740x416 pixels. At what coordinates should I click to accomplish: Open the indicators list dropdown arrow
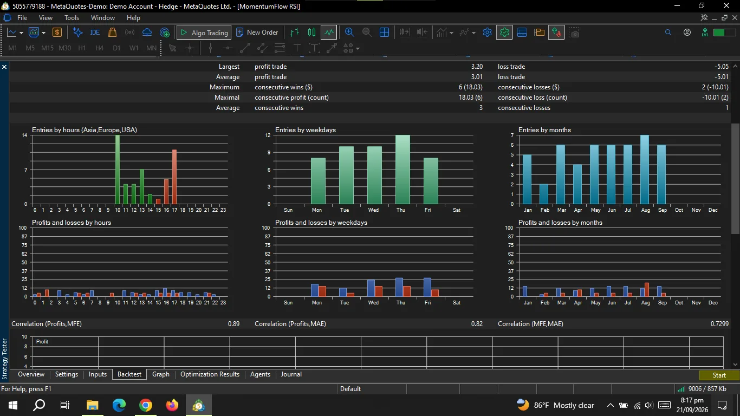(x=451, y=33)
